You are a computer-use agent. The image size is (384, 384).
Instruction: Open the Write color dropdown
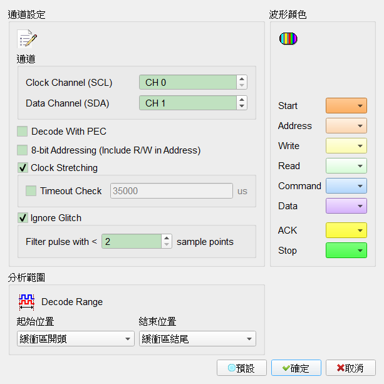[346, 146]
